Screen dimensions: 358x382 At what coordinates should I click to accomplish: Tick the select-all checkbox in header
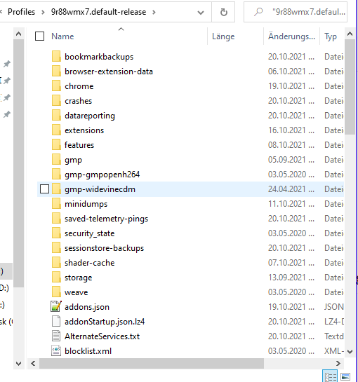pos(39,36)
